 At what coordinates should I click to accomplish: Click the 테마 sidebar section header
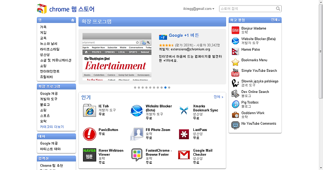(x=56, y=136)
